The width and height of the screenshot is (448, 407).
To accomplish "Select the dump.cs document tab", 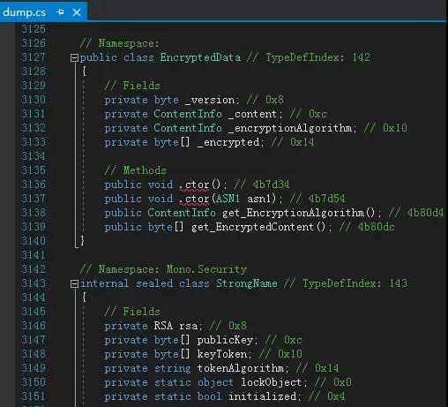I will click(24, 12).
